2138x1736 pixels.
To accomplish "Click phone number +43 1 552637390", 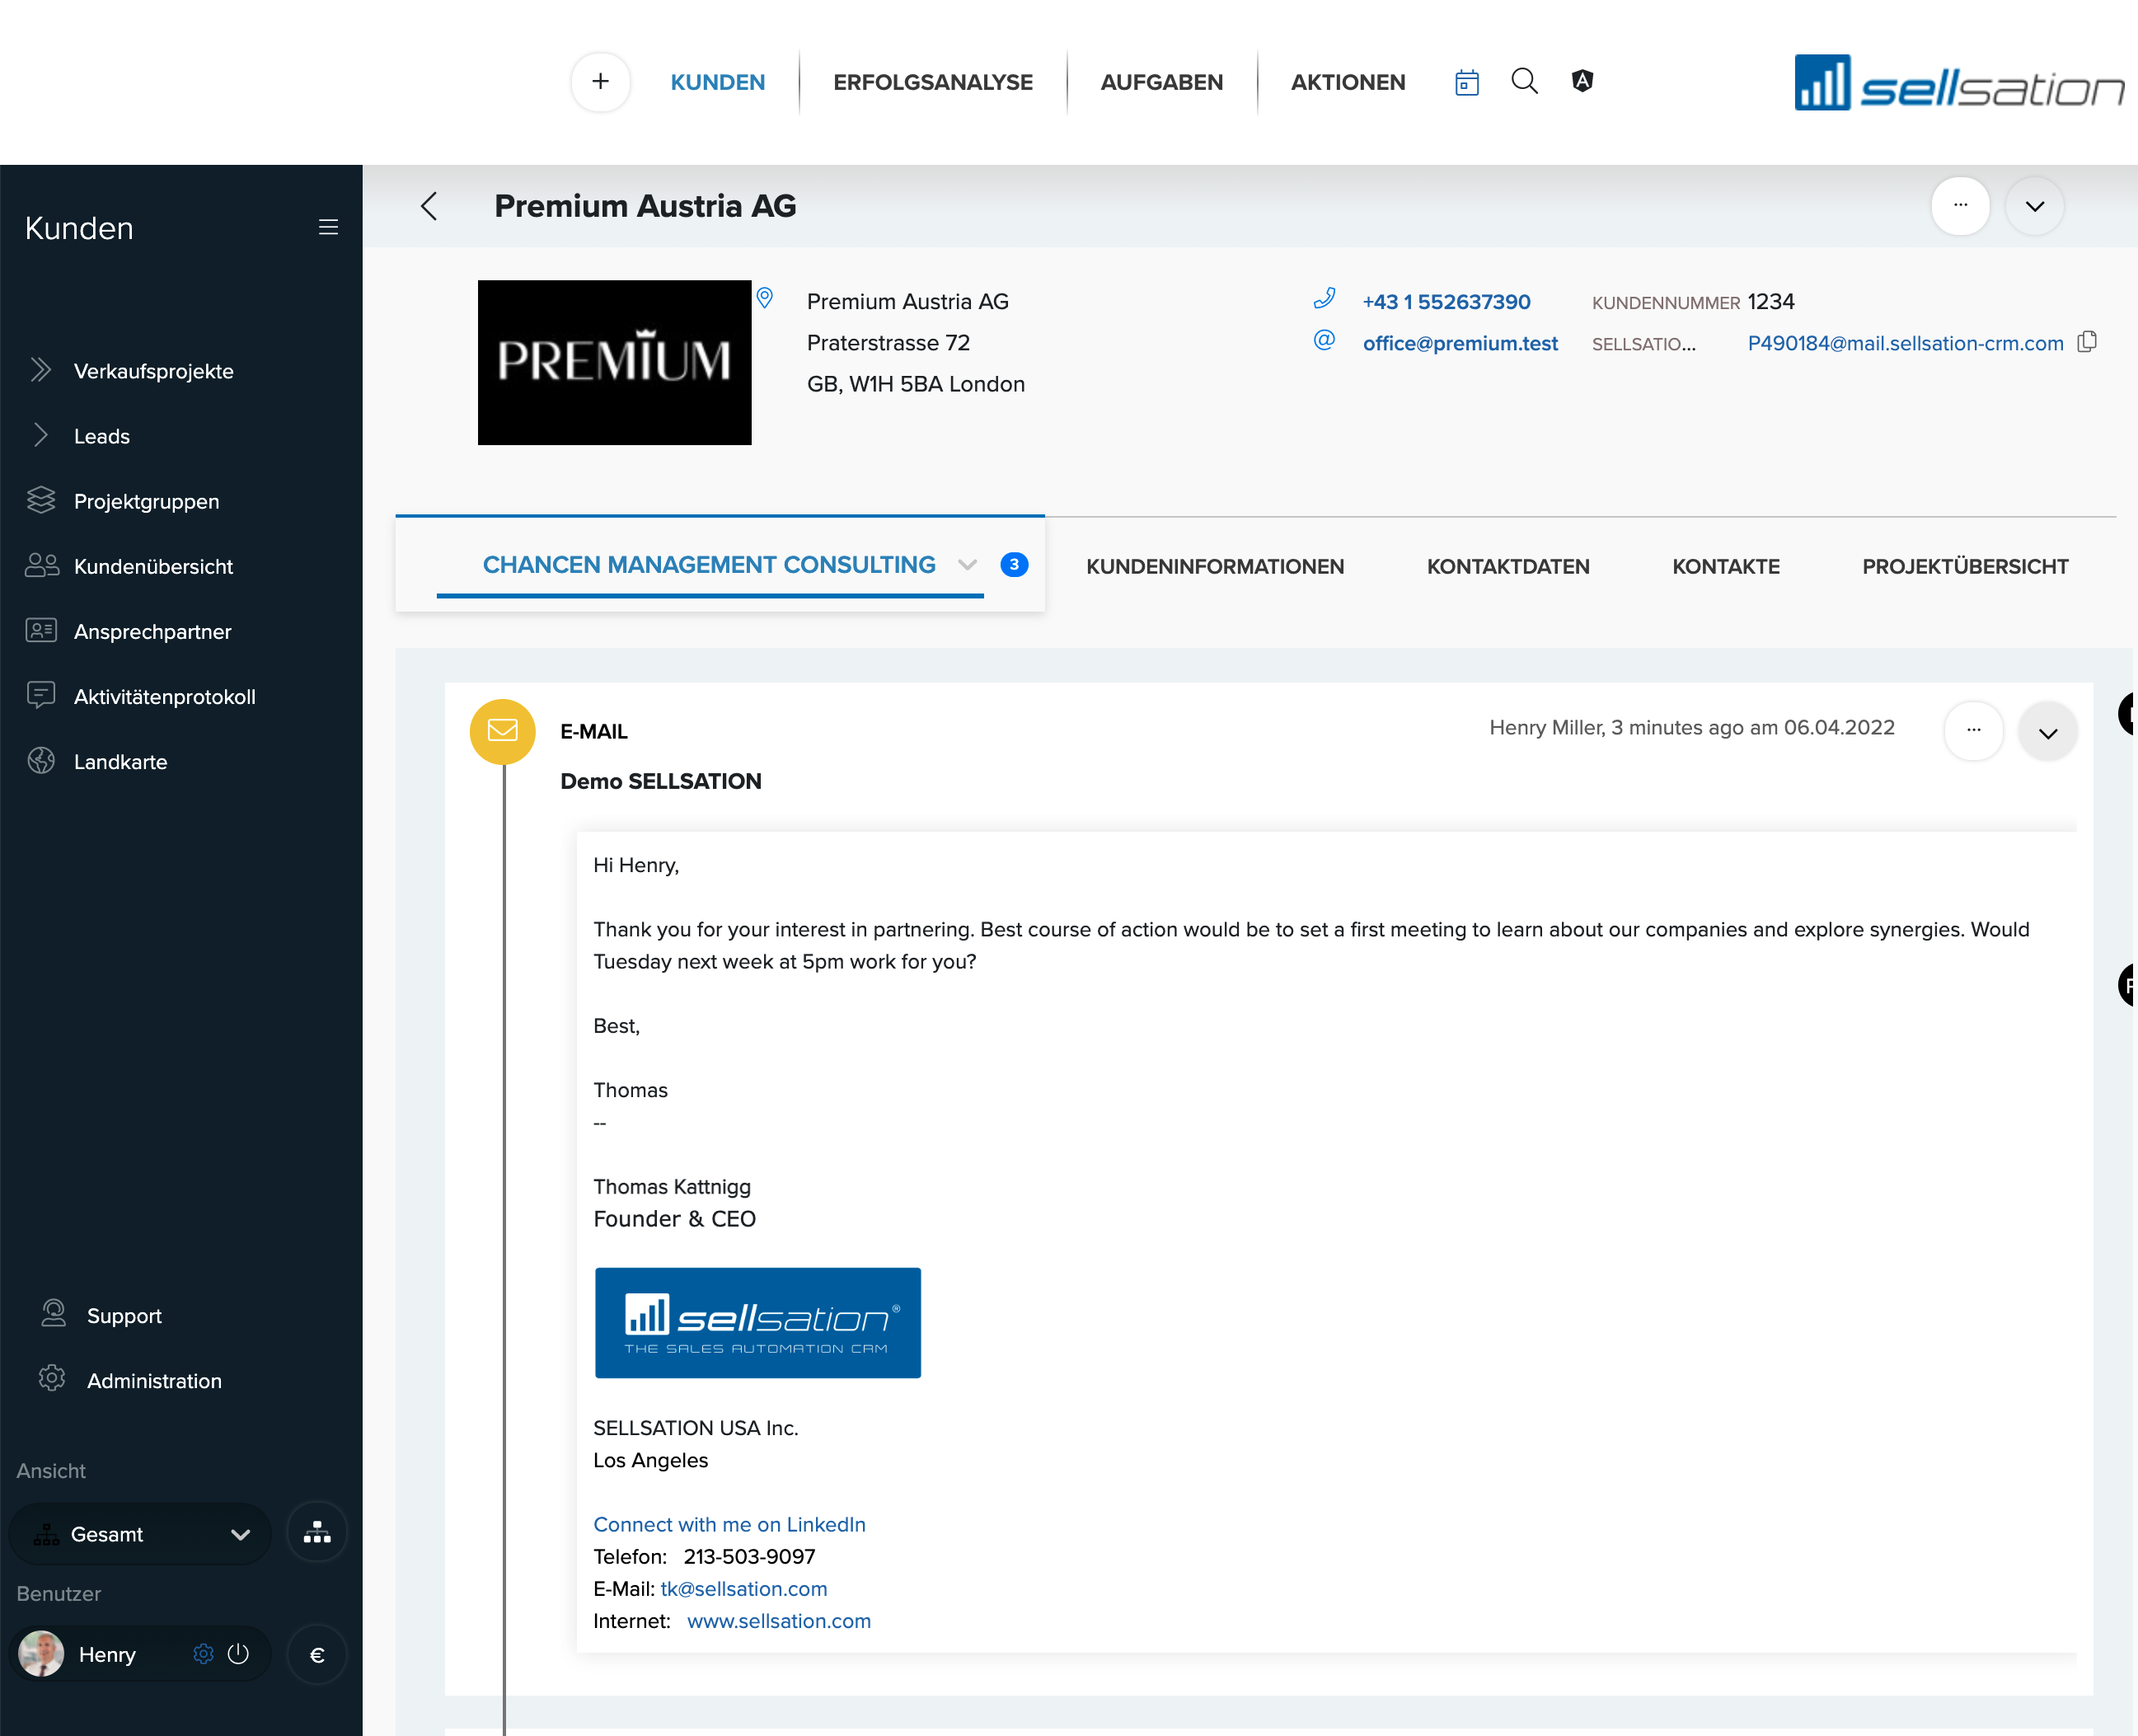I will click(x=1446, y=301).
